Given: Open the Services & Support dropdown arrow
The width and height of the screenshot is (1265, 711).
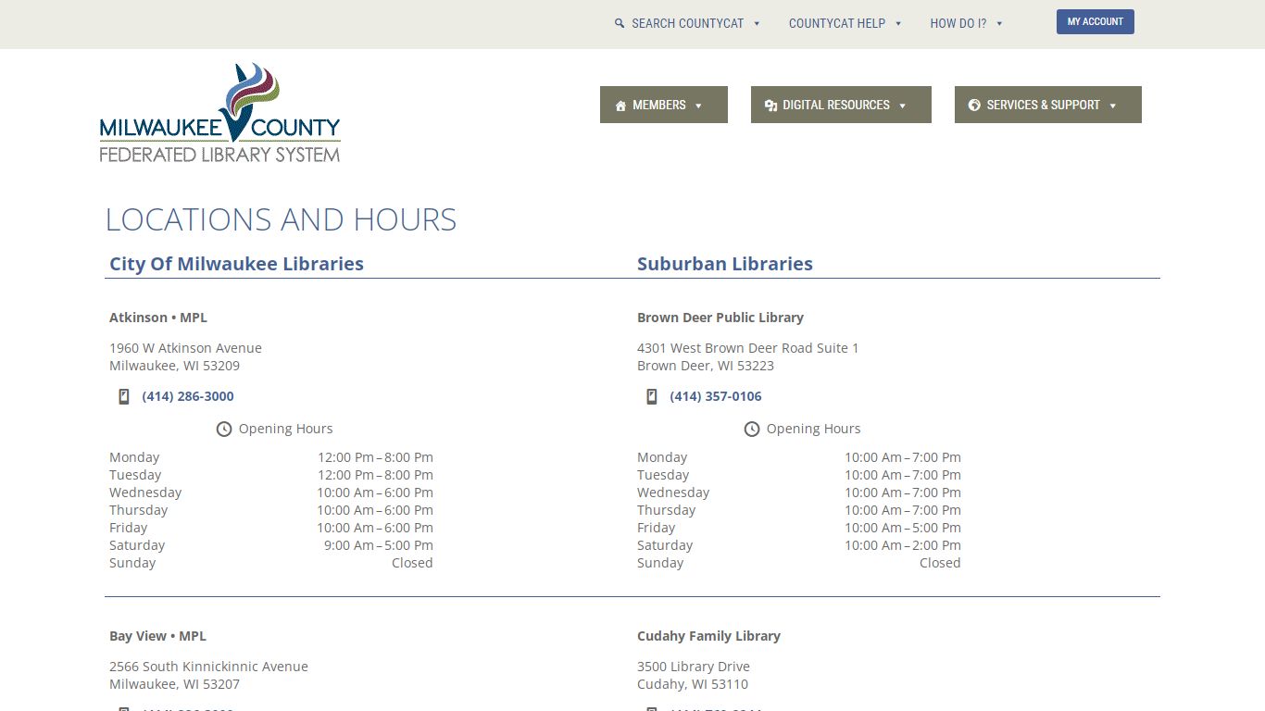Looking at the screenshot, I should 1112,106.
